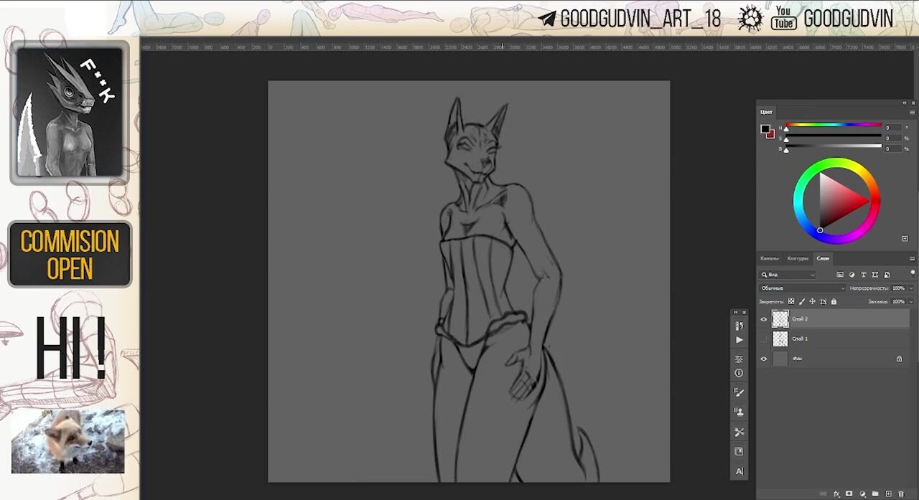The image size is (919, 500).
Task: Open the History panel icon
Action: tap(739, 326)
